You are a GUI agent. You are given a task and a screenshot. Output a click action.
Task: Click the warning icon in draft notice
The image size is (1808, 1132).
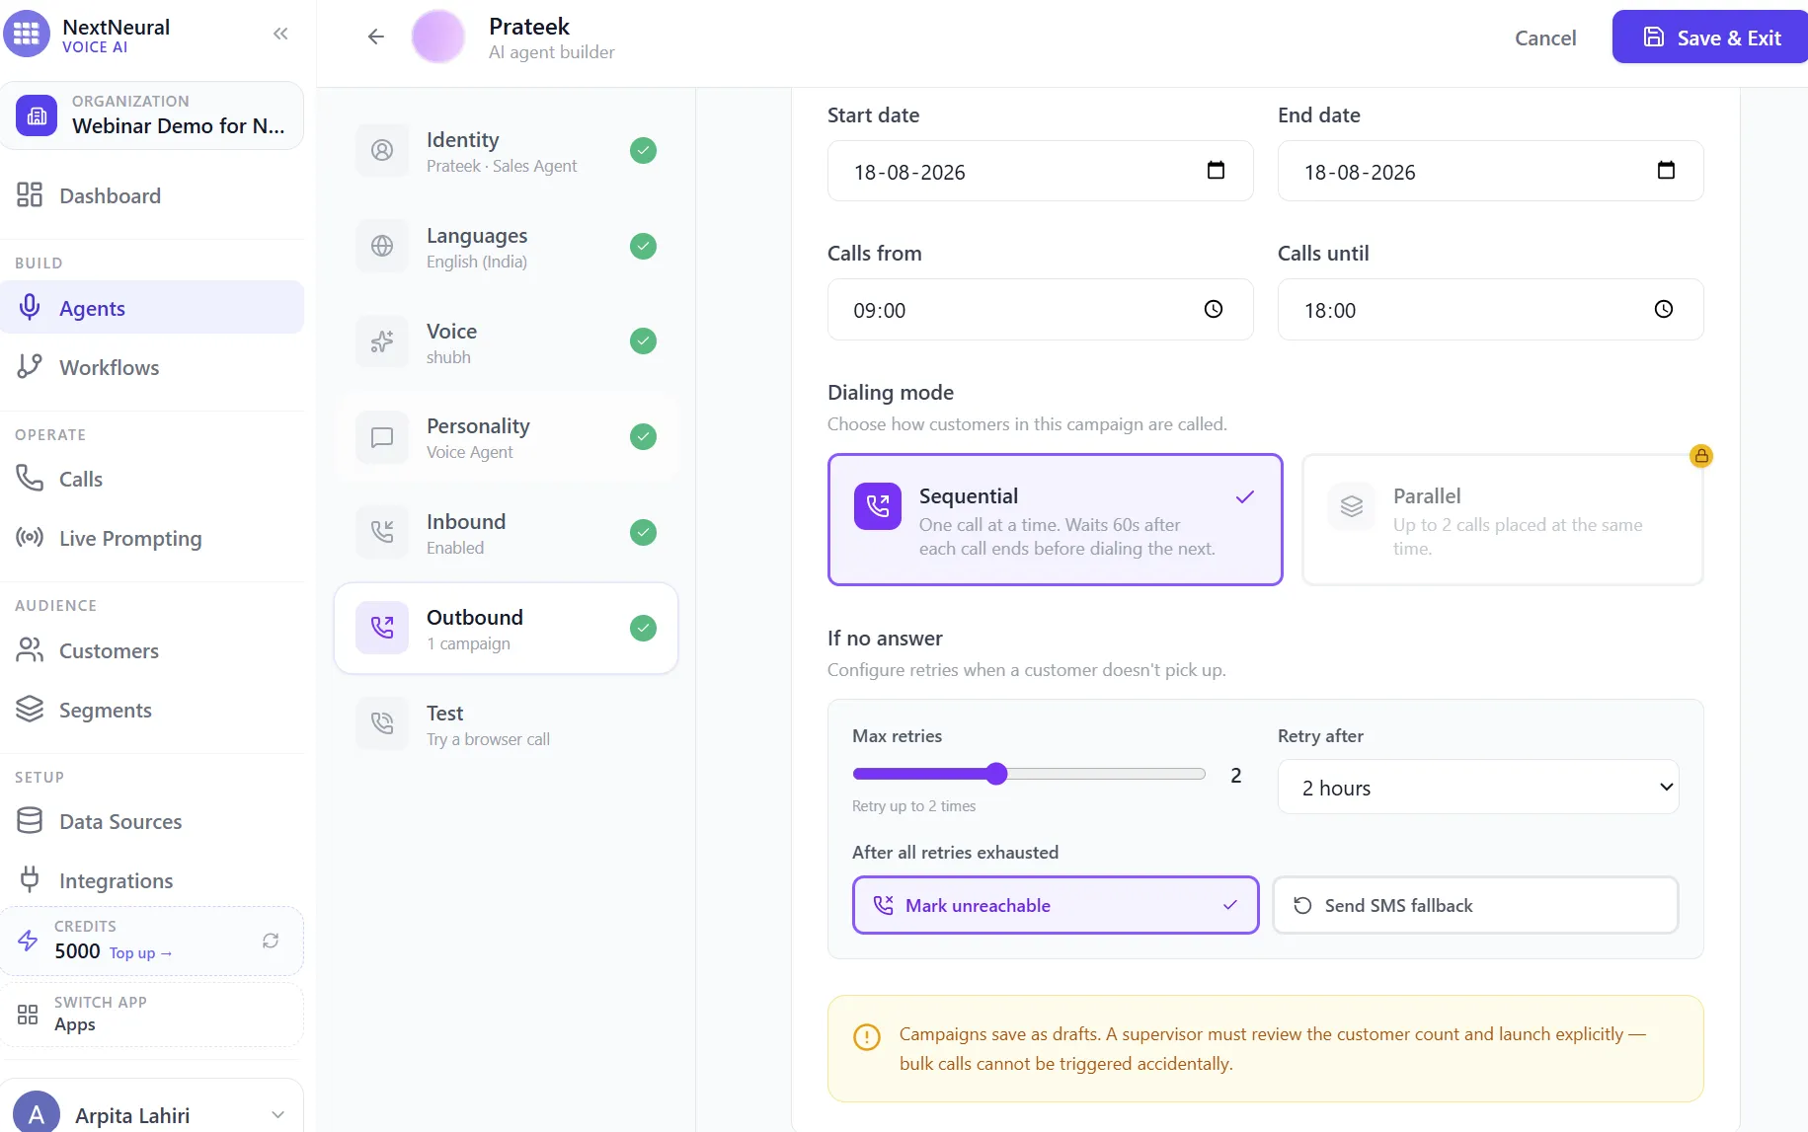[x=867, y=1037]
